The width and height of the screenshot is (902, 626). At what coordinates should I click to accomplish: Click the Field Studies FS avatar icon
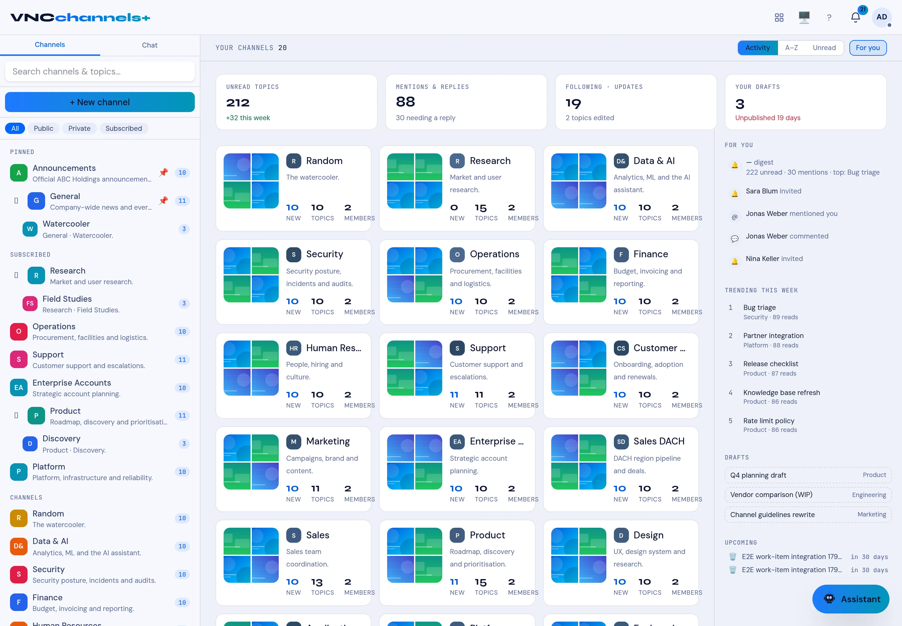pyautogui.click(x=30, y=304)
